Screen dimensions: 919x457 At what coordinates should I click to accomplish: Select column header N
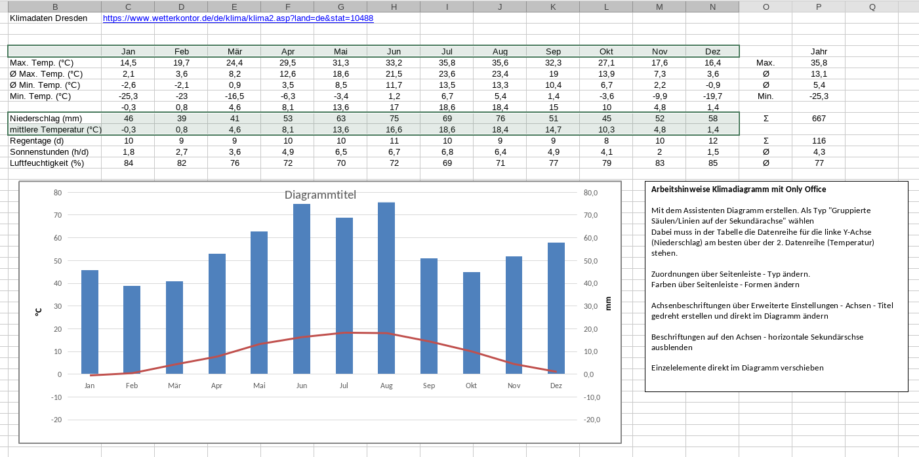coord(712,7)
